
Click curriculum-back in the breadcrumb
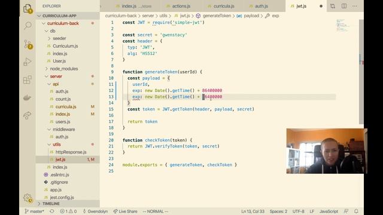(121, 16)
